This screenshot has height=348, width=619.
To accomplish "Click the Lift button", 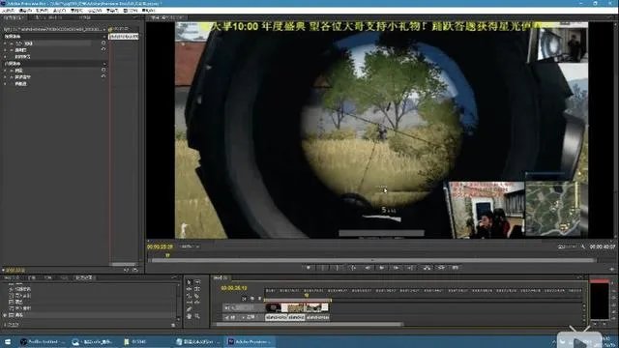I will pyautogui.click(x=427, y=268).
